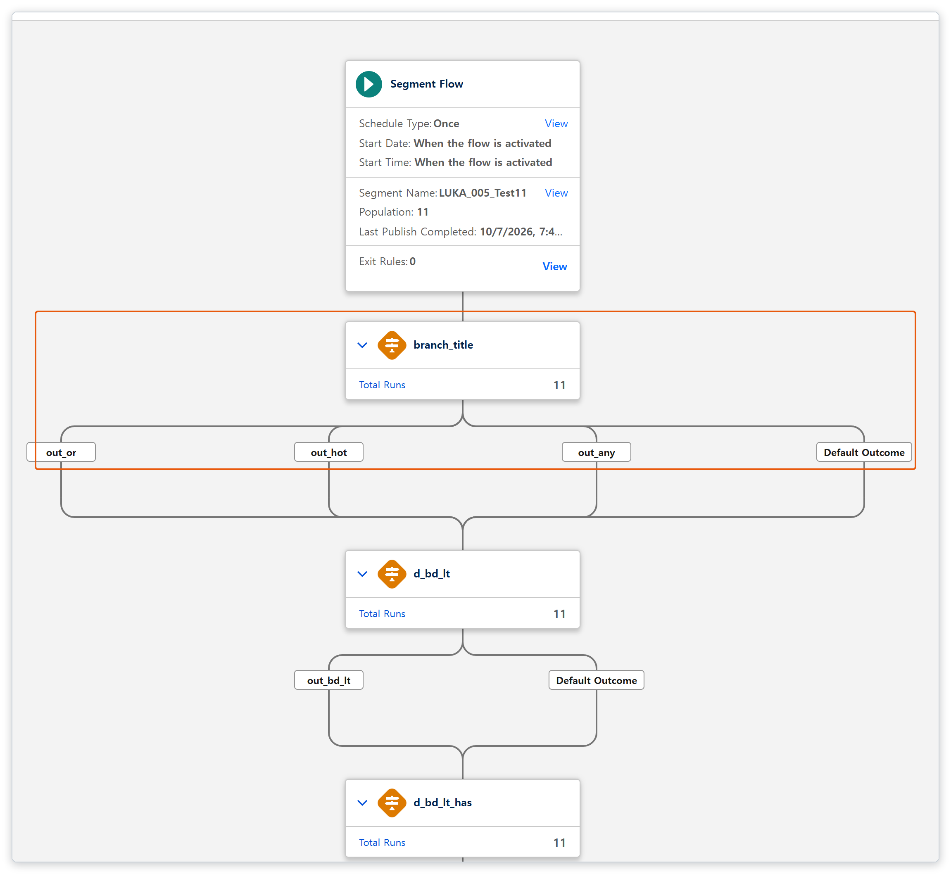Open Total Runs under d_bd_lt_has
This screenshot has height=874, width=951.
click(x=382, y=843)
